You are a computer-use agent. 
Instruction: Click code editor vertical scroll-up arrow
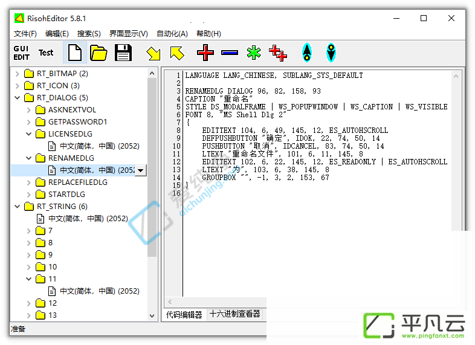(456, 76)
